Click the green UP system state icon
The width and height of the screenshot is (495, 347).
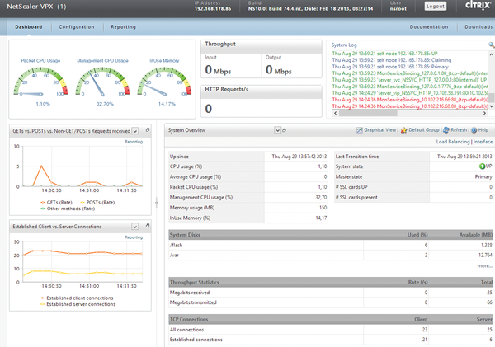(482, 166)
